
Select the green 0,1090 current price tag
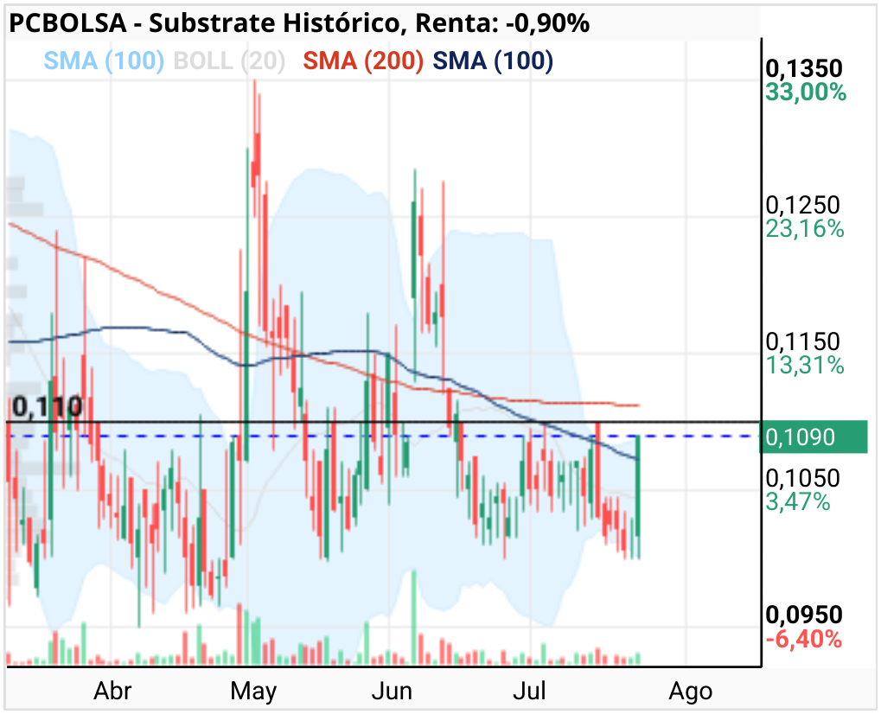click(x=813, y=437)
